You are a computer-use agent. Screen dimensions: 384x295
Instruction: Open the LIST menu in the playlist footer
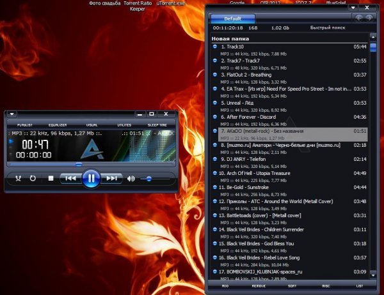pyautogui.click(x=360, y=286)
